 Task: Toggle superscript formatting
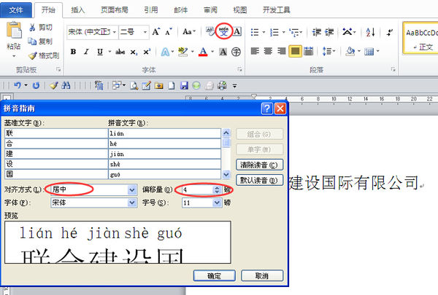coord(147,52)
